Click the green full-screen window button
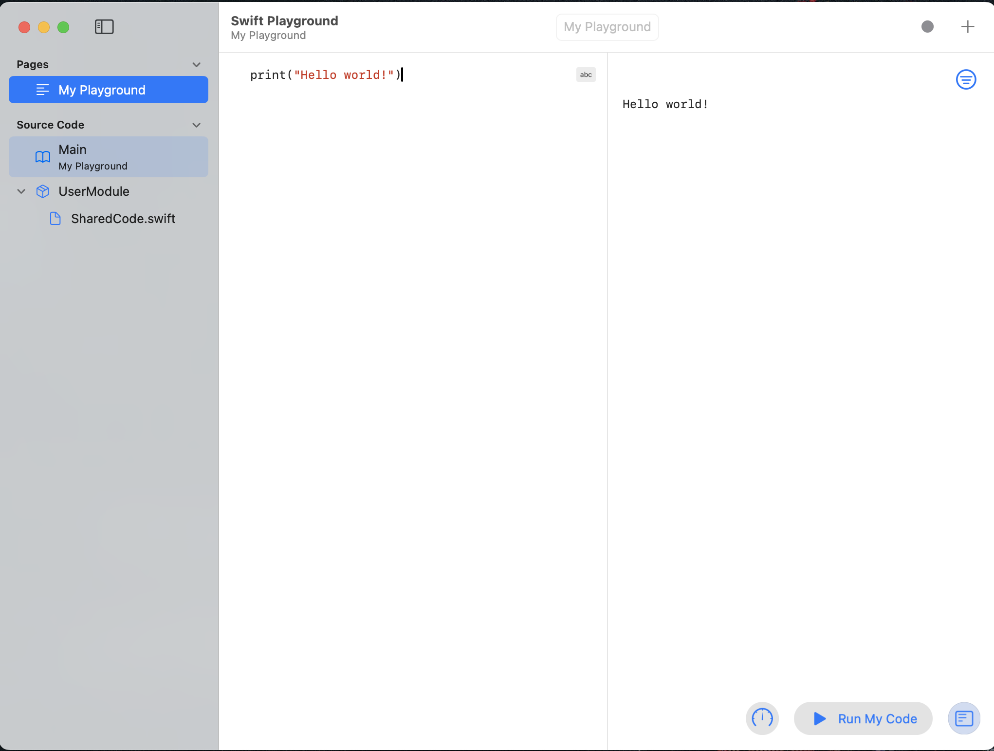Screen dimensions: 994x751 pyautogui.click(x=63, y=27)
